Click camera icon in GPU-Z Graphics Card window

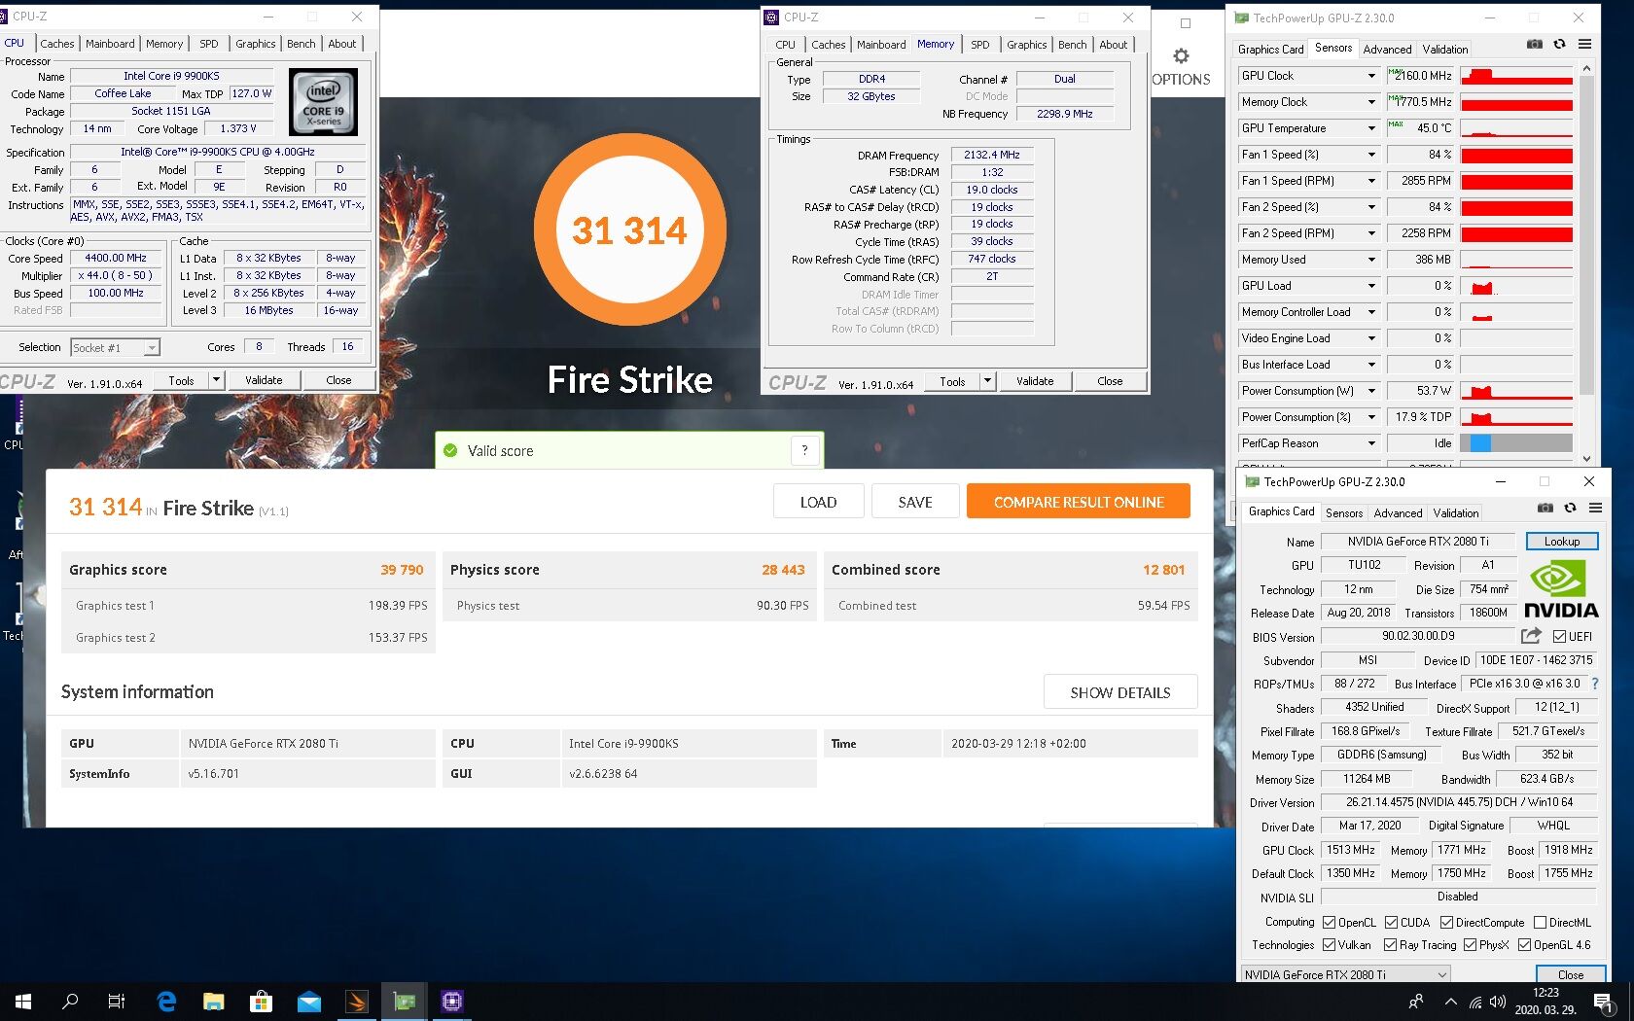[x=1545, y=508]
